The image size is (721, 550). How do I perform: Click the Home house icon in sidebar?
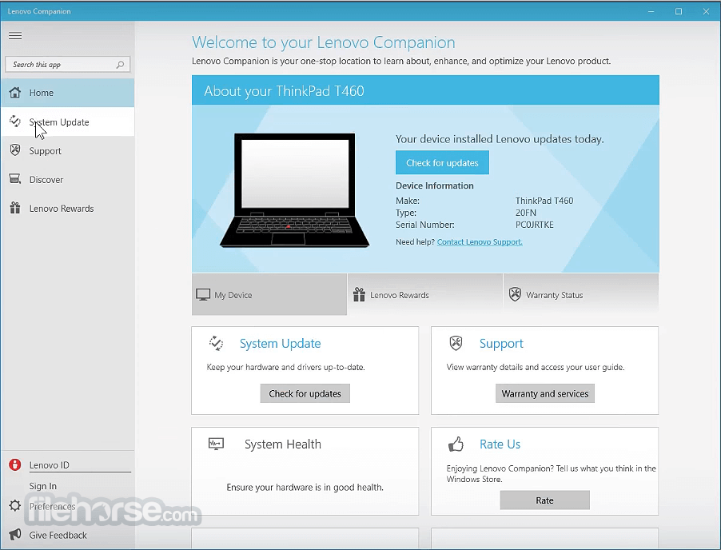pyautogui.click(x=15, y=93)
